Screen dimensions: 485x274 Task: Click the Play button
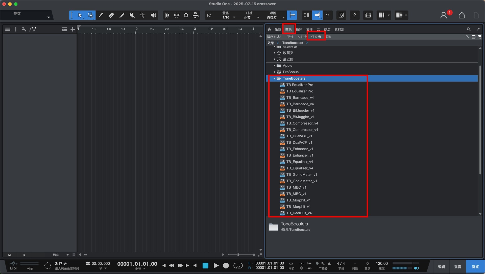click(x=216, y=265)
